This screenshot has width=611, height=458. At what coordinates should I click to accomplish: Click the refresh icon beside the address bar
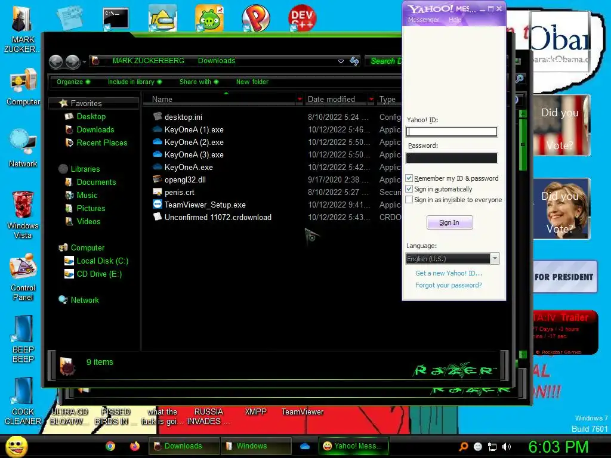click(354, 61)
